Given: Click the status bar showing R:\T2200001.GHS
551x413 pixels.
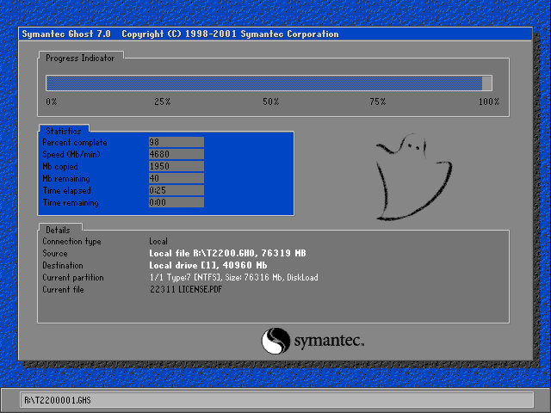Looking at the screenshot, I should 277,400.
